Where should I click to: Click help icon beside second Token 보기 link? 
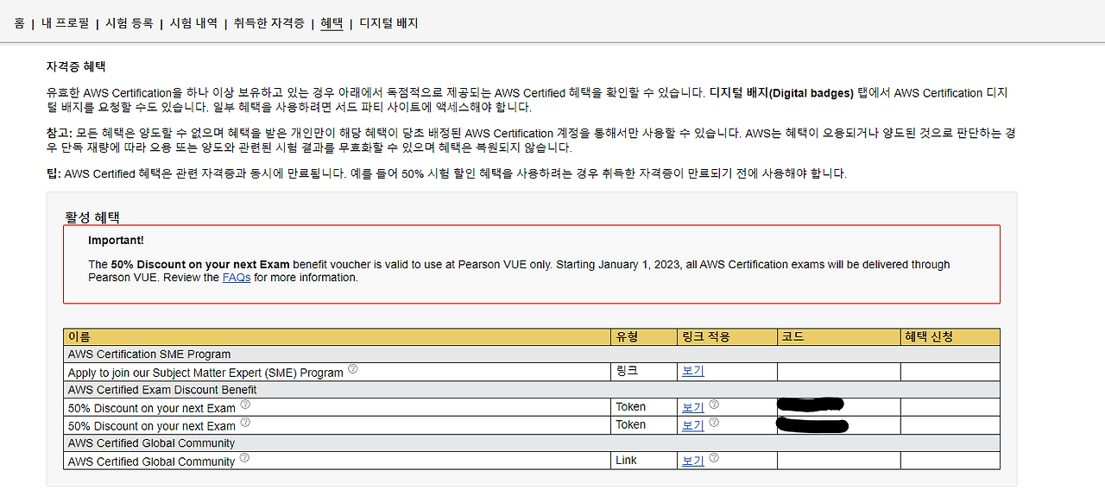tap(714, 422)
